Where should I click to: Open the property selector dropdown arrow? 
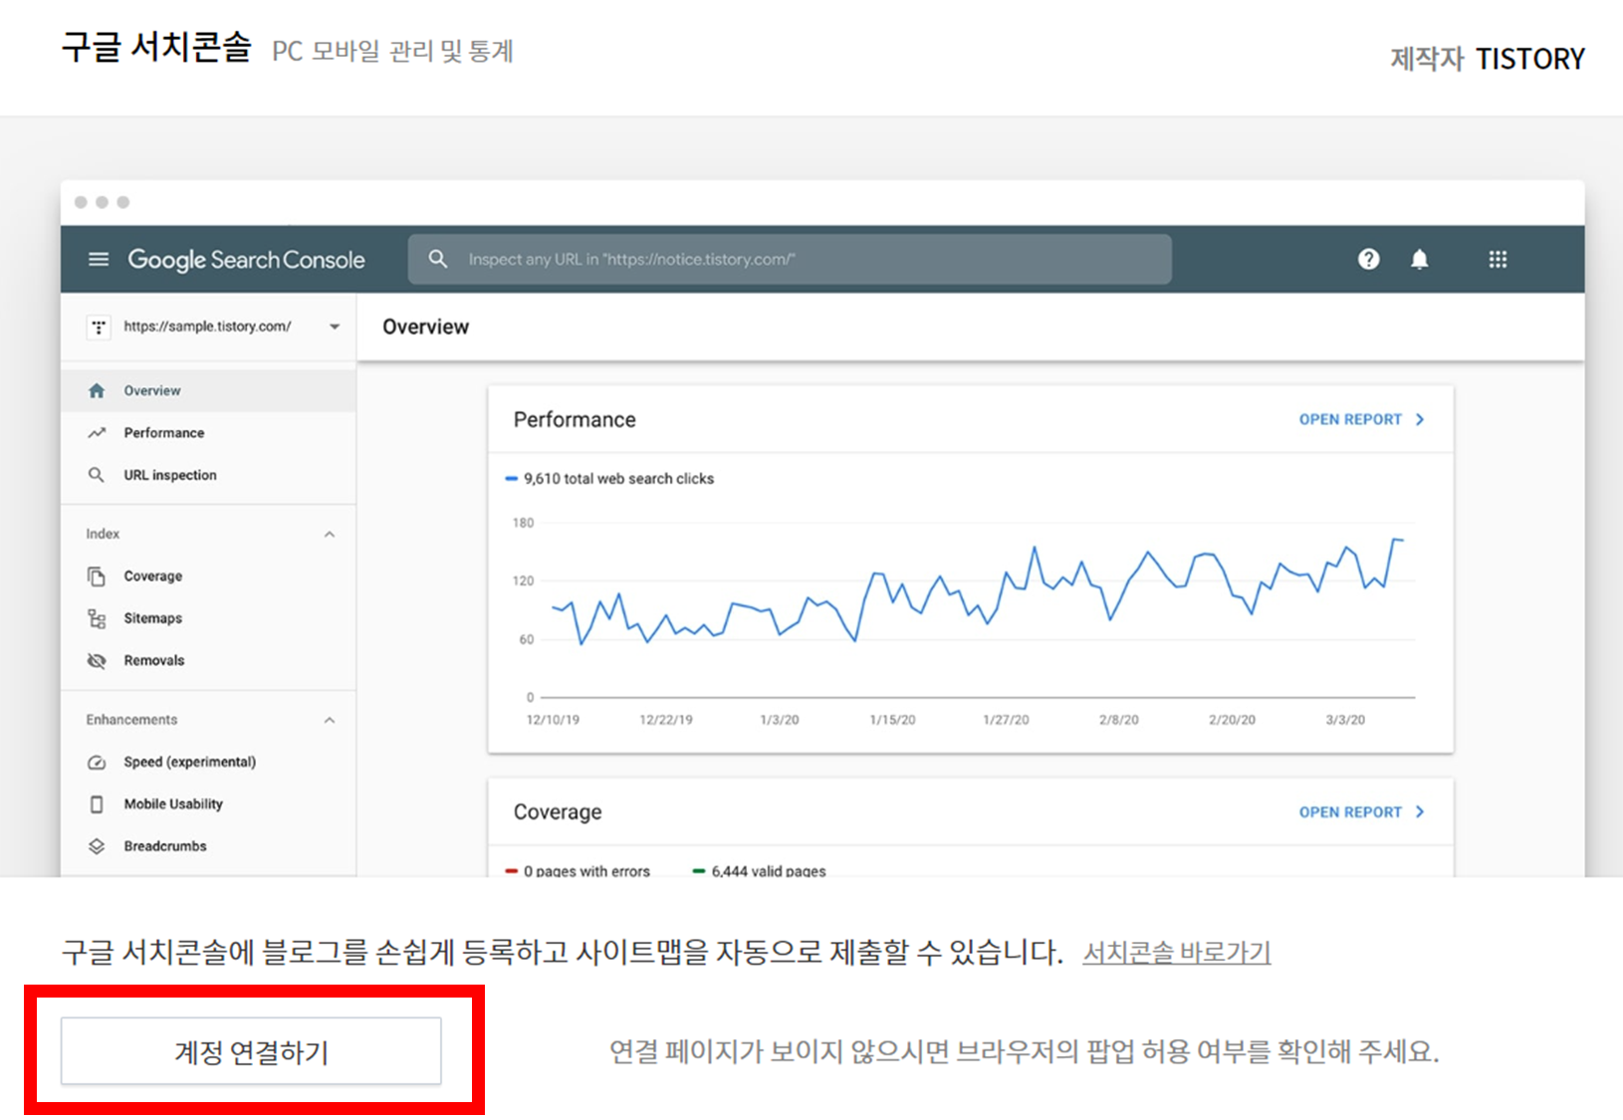335,327
